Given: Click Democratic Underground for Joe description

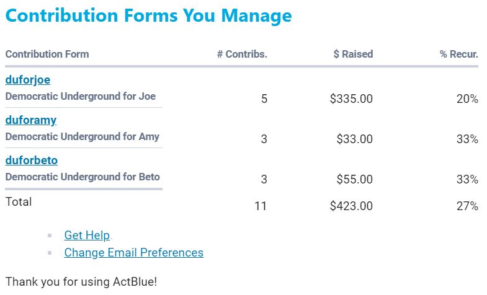Looking at the screenshot, I should [81, 97].
